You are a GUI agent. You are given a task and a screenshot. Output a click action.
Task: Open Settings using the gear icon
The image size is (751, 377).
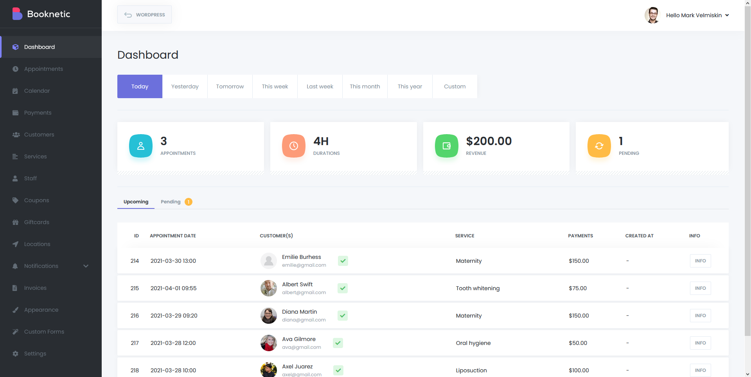tap(15, 354)
